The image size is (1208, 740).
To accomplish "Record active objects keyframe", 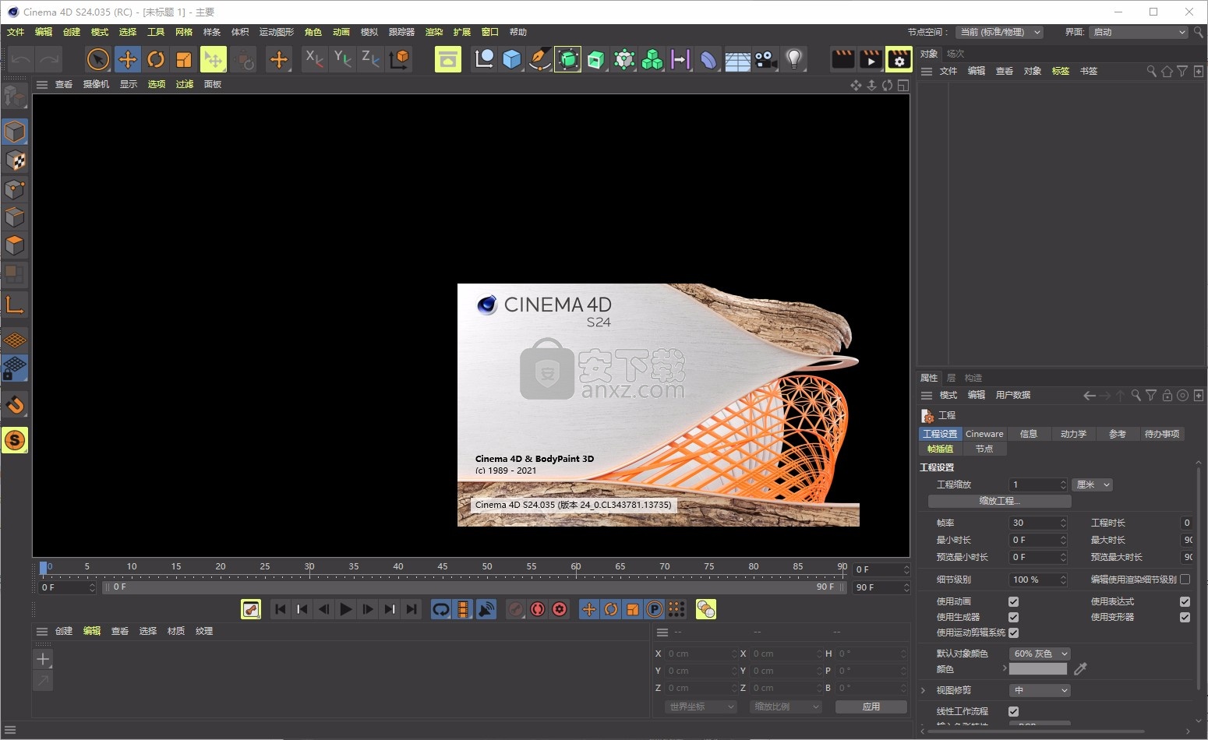I will click(x=516, y=609).
